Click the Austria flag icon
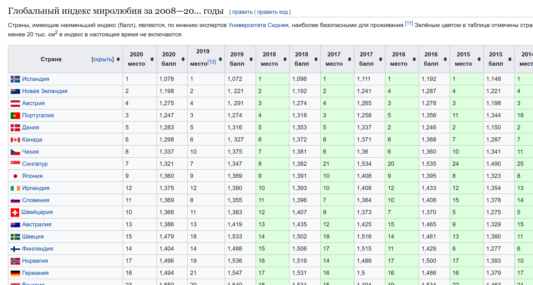Screen dimensions: 533x285 (15, 103)
